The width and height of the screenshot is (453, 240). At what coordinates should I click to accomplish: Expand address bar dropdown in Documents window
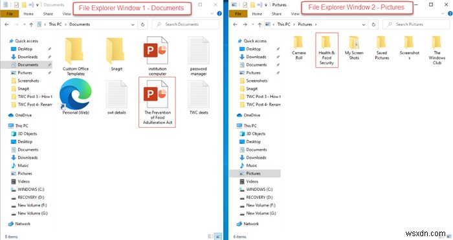(133, 25)
